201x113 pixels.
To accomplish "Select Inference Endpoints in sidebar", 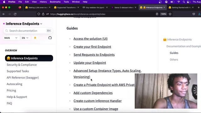I will (29, 58).
